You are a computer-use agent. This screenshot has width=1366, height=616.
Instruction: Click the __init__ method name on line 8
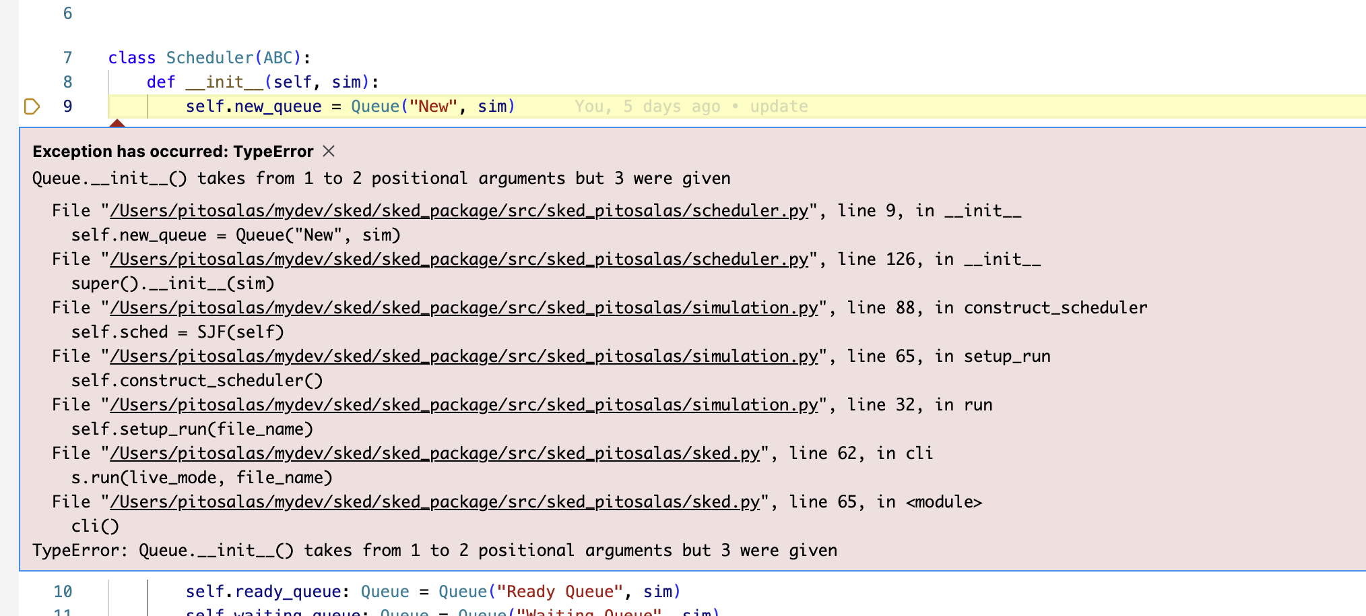(x=224, y=82)
